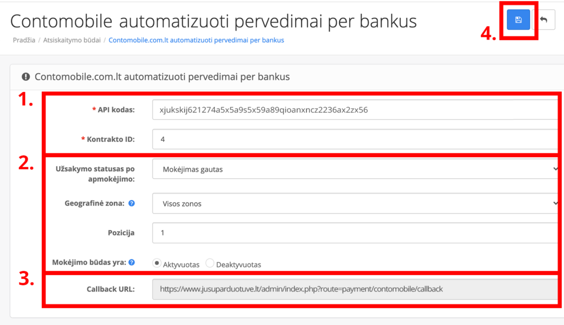This screenshot has height=325, width=564.
Task: Click the exclamation icon in panel header
Action: 26,76
